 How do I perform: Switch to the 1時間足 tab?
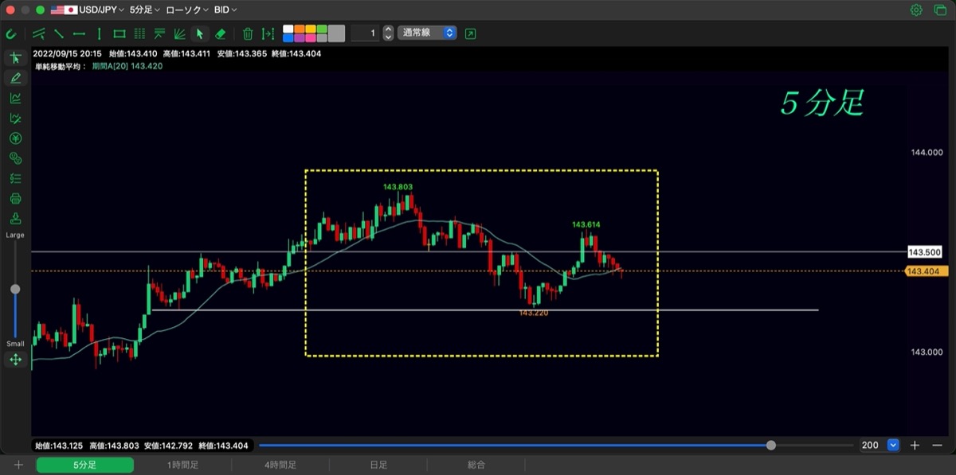tap(182, 465)
